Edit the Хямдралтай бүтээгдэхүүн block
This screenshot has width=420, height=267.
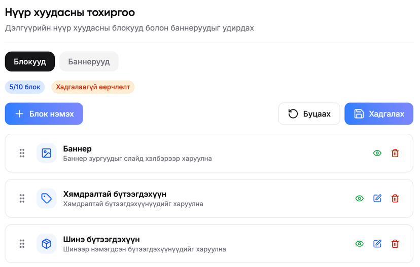[377, 199]
